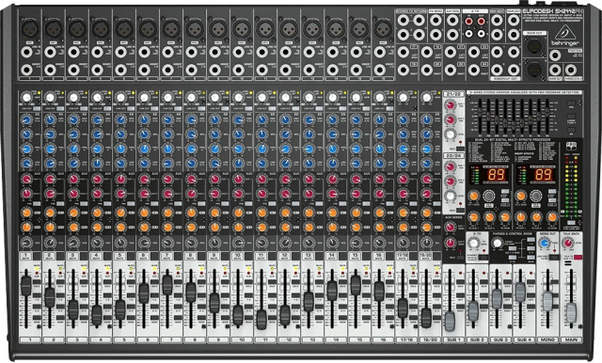Adjust the 2-TR level knob
Viewport: 602px width, 363px height.
[474, 243]
